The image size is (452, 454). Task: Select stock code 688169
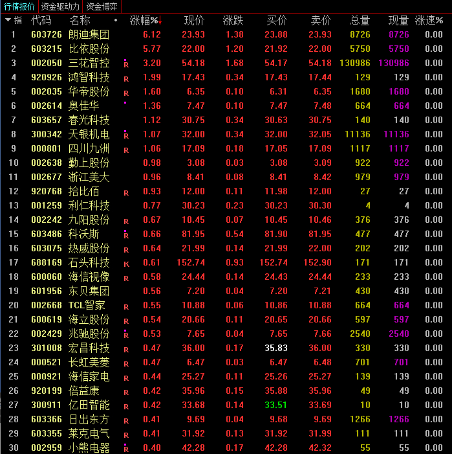coord(47,263)
